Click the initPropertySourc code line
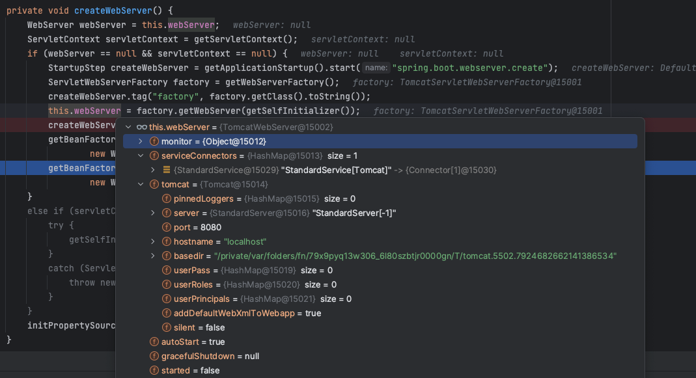 tap(71, 326)
